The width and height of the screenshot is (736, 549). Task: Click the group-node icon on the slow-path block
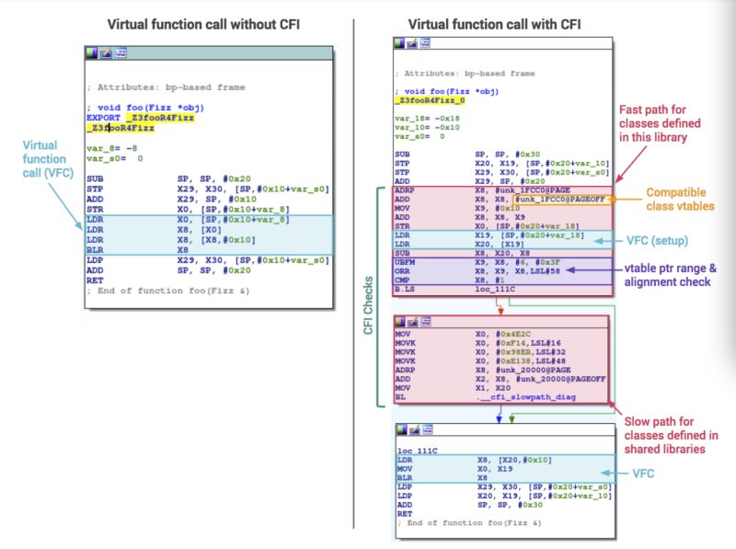coord(424,322)
